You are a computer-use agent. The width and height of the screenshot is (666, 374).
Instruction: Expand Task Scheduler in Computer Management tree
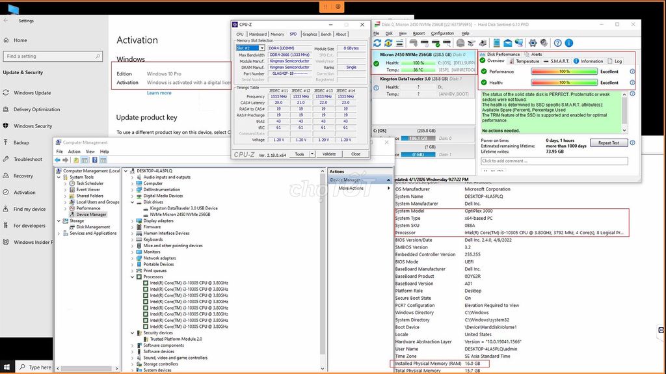tap(66, 183)
